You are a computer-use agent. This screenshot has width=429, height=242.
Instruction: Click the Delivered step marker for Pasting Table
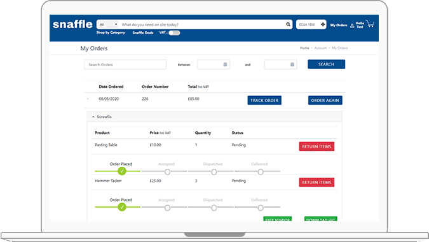(x=261, y=172)
